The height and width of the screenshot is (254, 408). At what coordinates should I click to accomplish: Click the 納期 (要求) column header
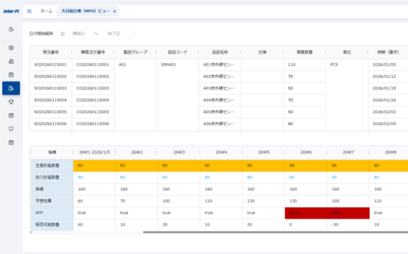pos(388,52)
